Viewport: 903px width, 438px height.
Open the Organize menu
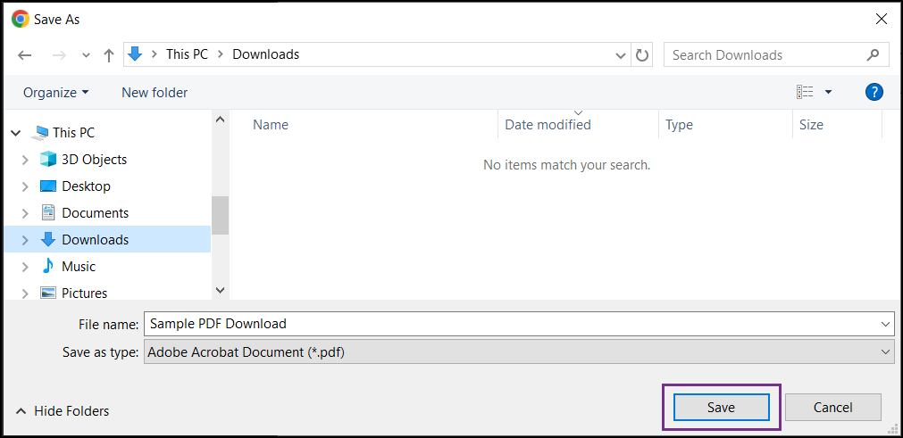point(56,92)
